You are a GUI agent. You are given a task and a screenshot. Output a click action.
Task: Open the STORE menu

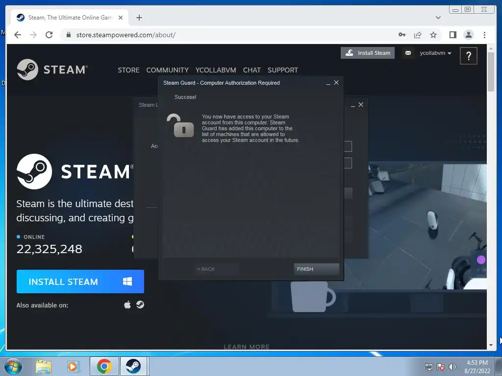click(128, 70)
